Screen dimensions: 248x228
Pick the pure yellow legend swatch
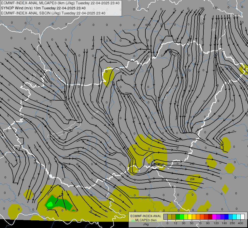click(x=190, y=217)
